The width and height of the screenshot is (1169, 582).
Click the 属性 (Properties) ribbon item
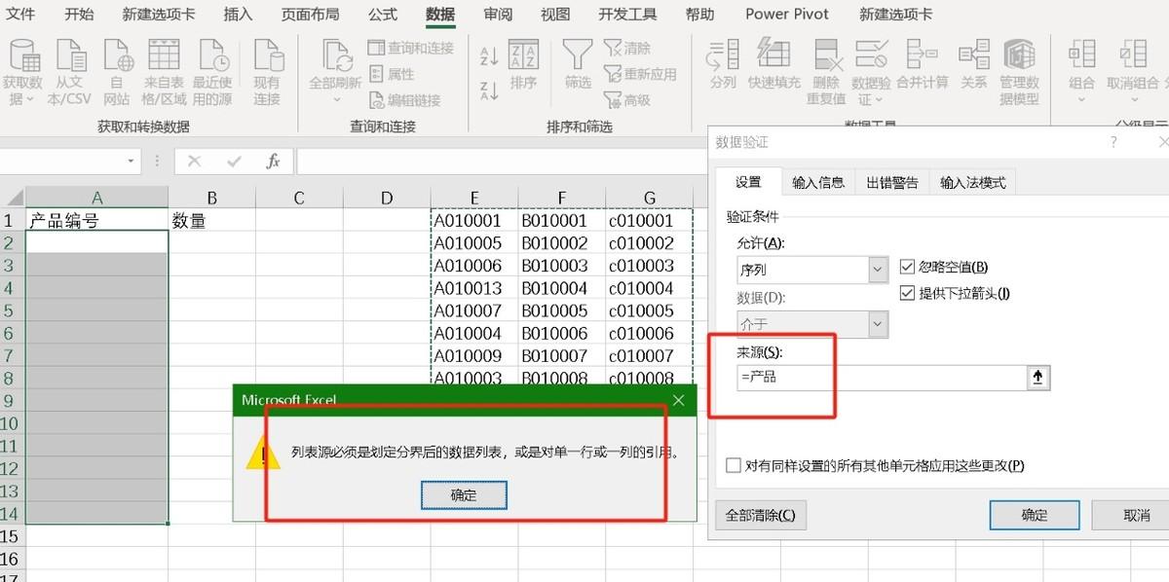(x=392, y=74)
